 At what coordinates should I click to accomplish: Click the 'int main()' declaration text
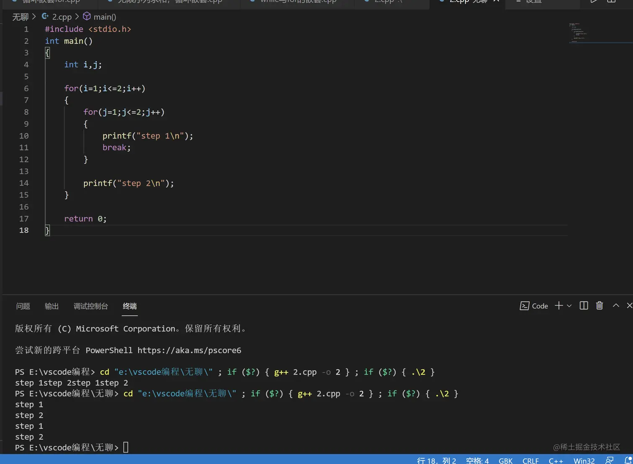[x=69, y=41]
